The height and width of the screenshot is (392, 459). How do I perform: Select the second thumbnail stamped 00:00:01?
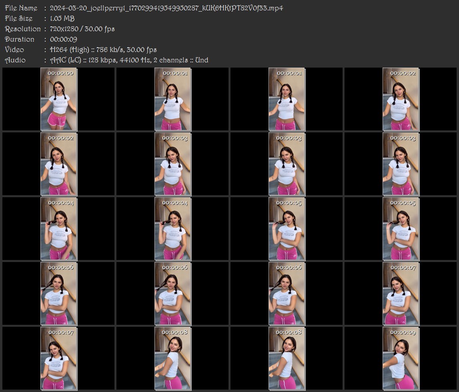(x=287, y=99)
